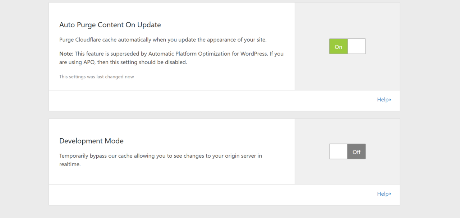Click the bold Note: label

[66, 54]
